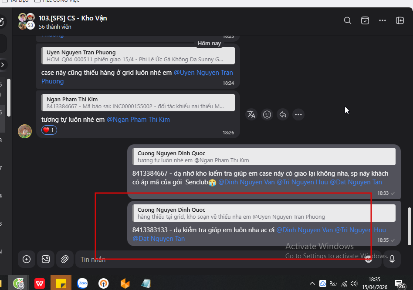The image size is (413, 290).
Task: Open mention @Ngan Pham Thi Kim in 18:26 message
Action: coord(138,120)
